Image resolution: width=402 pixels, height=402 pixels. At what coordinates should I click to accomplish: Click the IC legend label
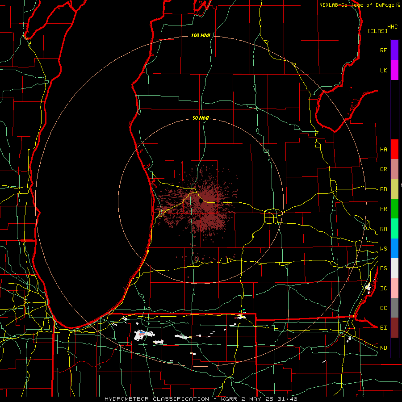pyautogui.click(x=383, y=289)
